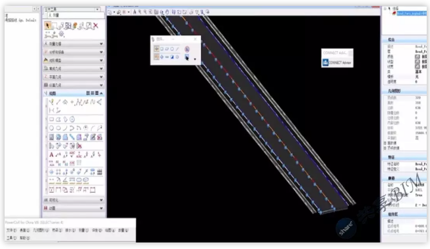
Task: Toggle Add selection mode in selection dialog
Action: (x=162, y=57)
